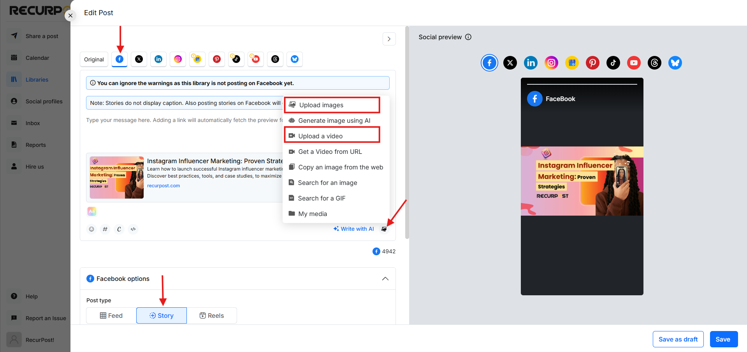Show the Facebook social preview icon
This screenshot has height=352, width=747.
click(x=489, y=63)
